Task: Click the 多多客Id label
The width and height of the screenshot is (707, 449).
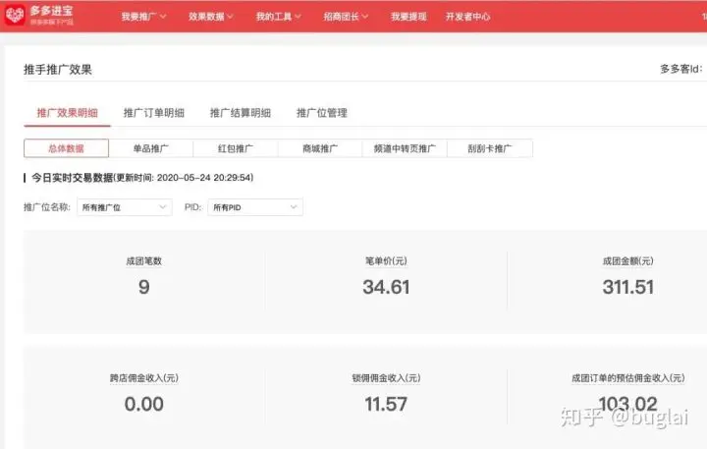Action: 680,69
